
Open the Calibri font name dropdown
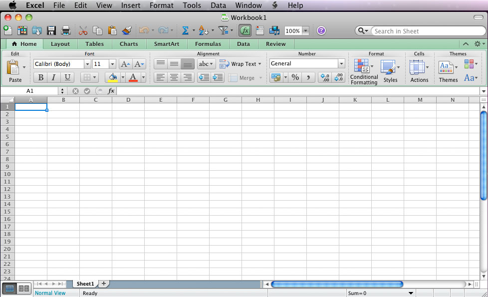(87, 64)
